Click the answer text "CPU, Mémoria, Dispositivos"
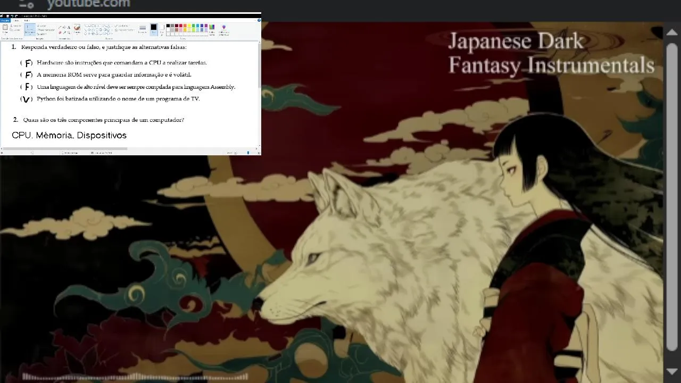 pos(69,135)
